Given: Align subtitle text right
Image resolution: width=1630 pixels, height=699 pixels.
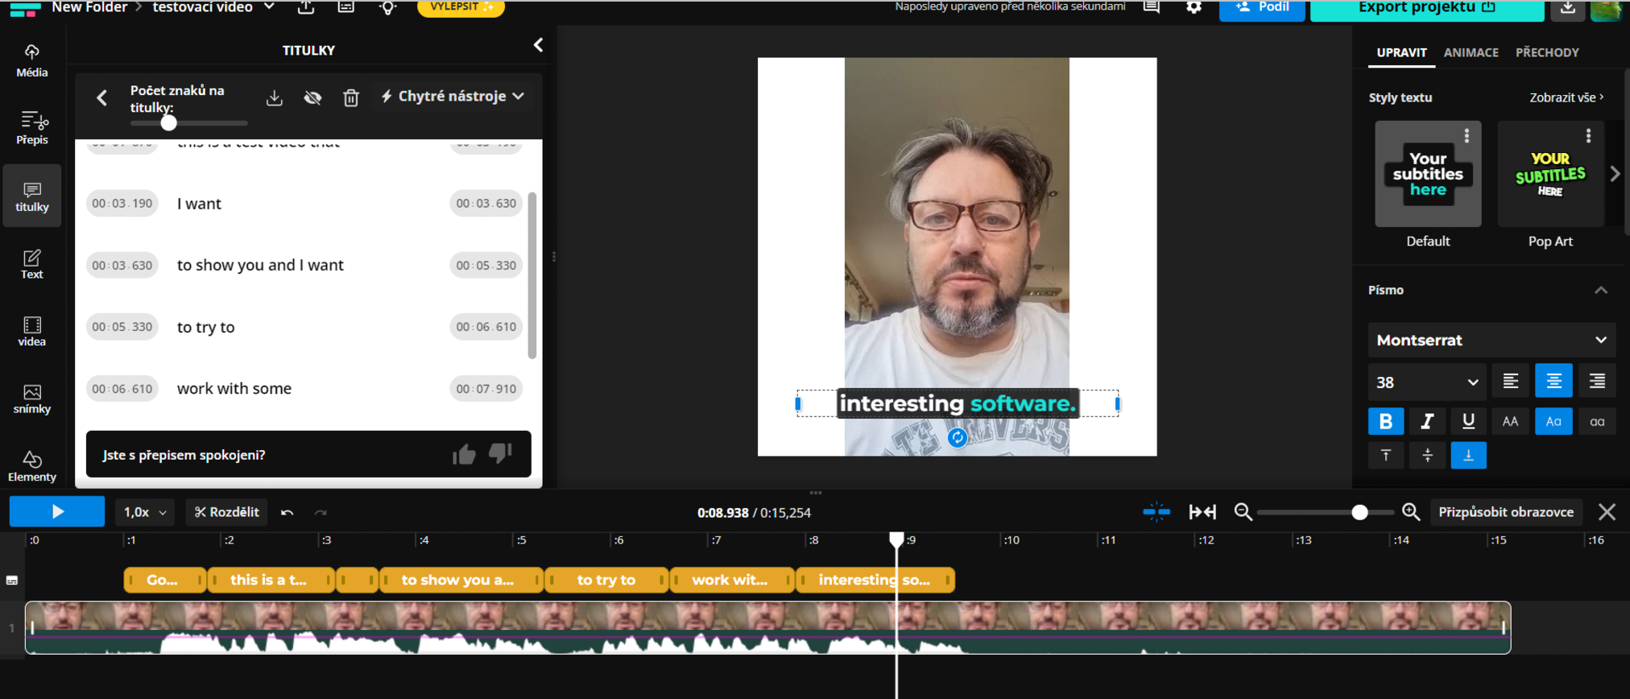Looking at the screenshot, I should (x=1597, y=381).
